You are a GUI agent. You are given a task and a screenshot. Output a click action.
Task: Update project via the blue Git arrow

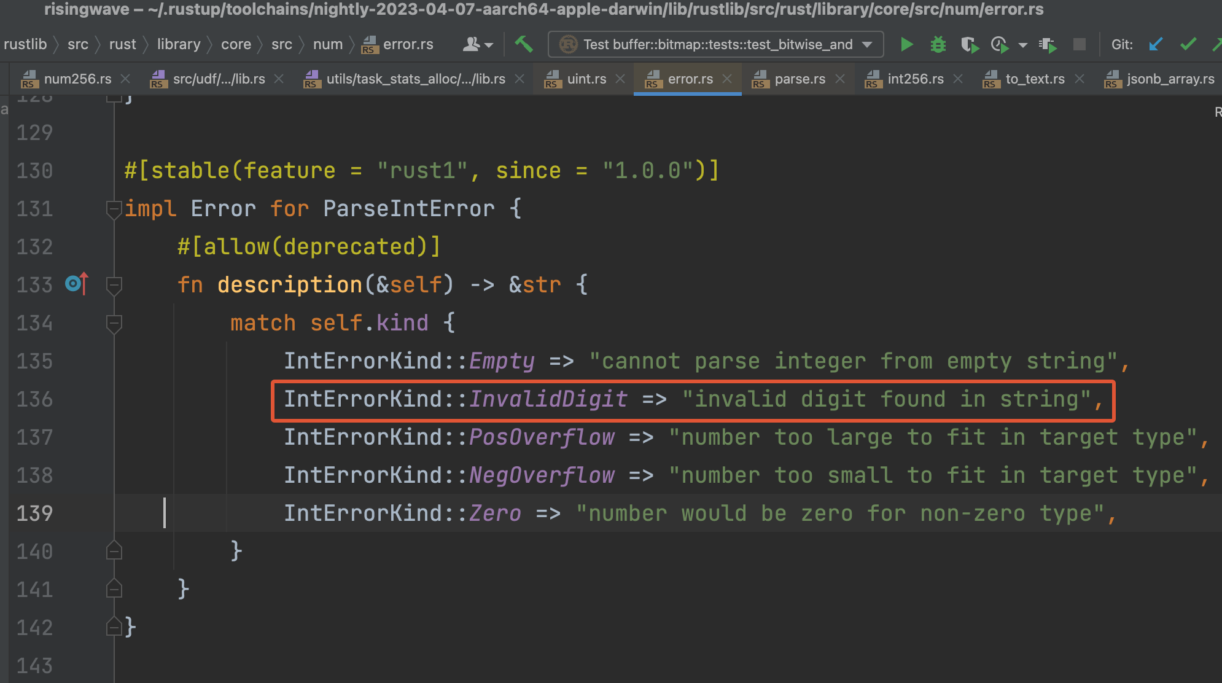(x=1156, y=44)
